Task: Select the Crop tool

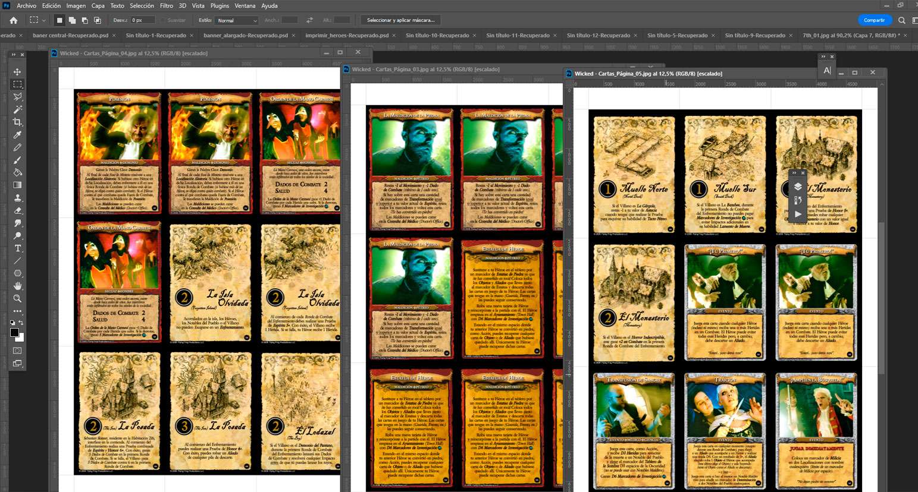Action: [17, 122]
